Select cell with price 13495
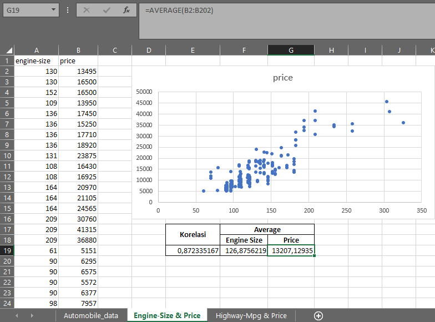 [x=78, y=71]
